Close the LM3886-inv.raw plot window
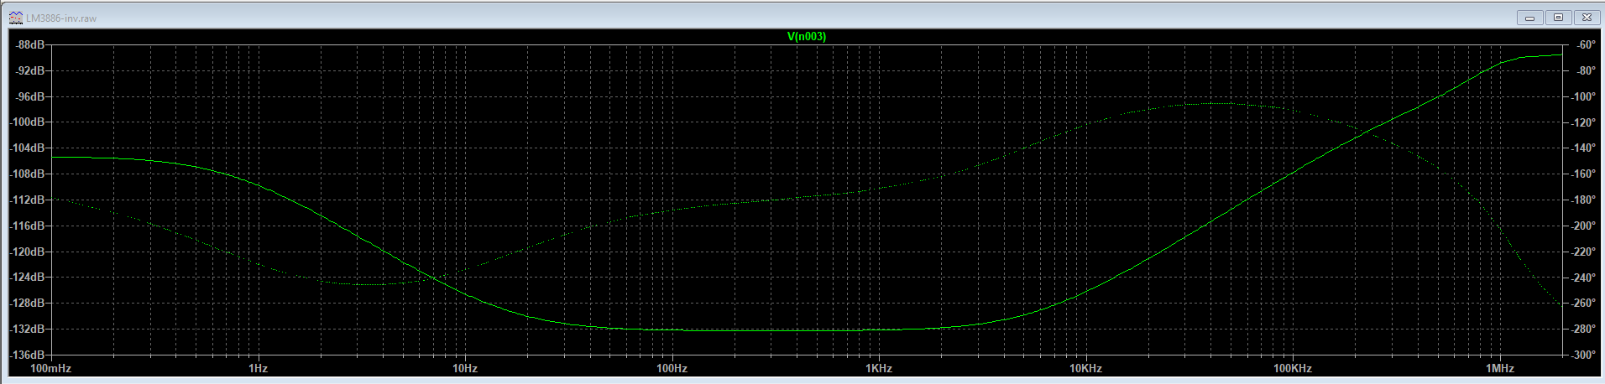Viewport: 1605px width, 384px height. pyautogui.click(x=1587, y=18)
